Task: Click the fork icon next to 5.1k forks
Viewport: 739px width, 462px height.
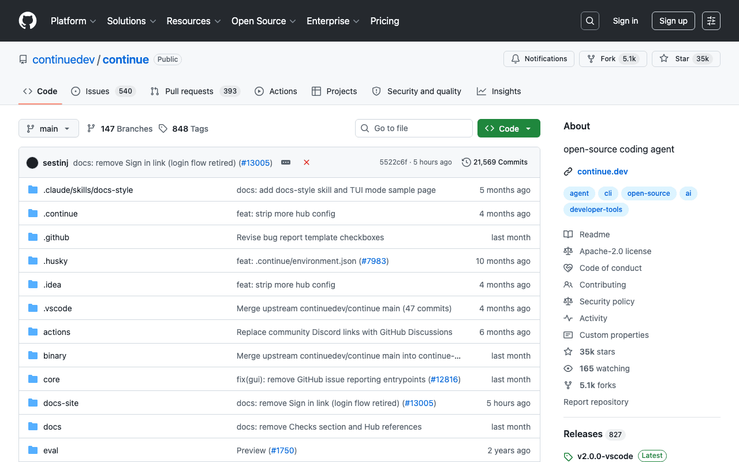Action: pyautogui.click(x=568, y=385)
